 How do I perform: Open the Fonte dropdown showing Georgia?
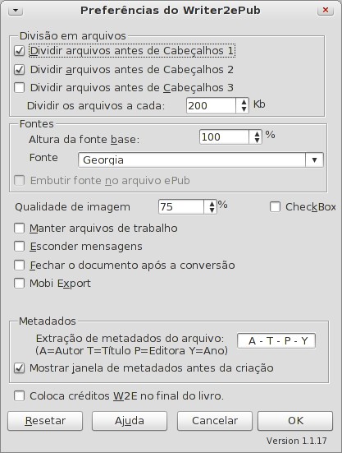coord(314,160)
